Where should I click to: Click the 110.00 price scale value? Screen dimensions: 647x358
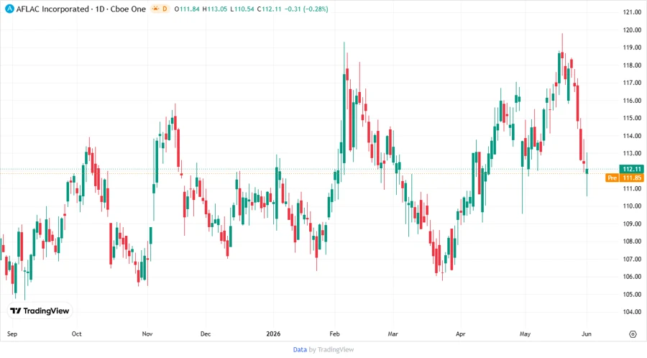(632, 206)
